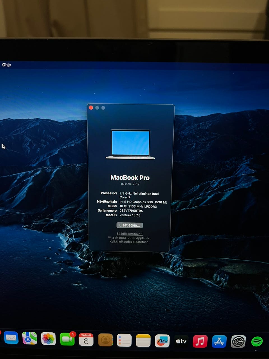
Task: Click the Lisätietoja... button
Action: click(x=129, y=225)
